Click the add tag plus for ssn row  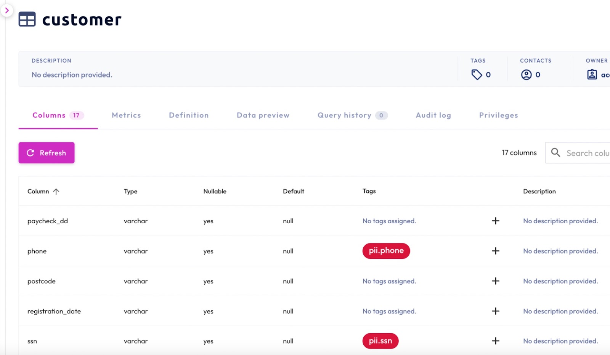(496, 340)
